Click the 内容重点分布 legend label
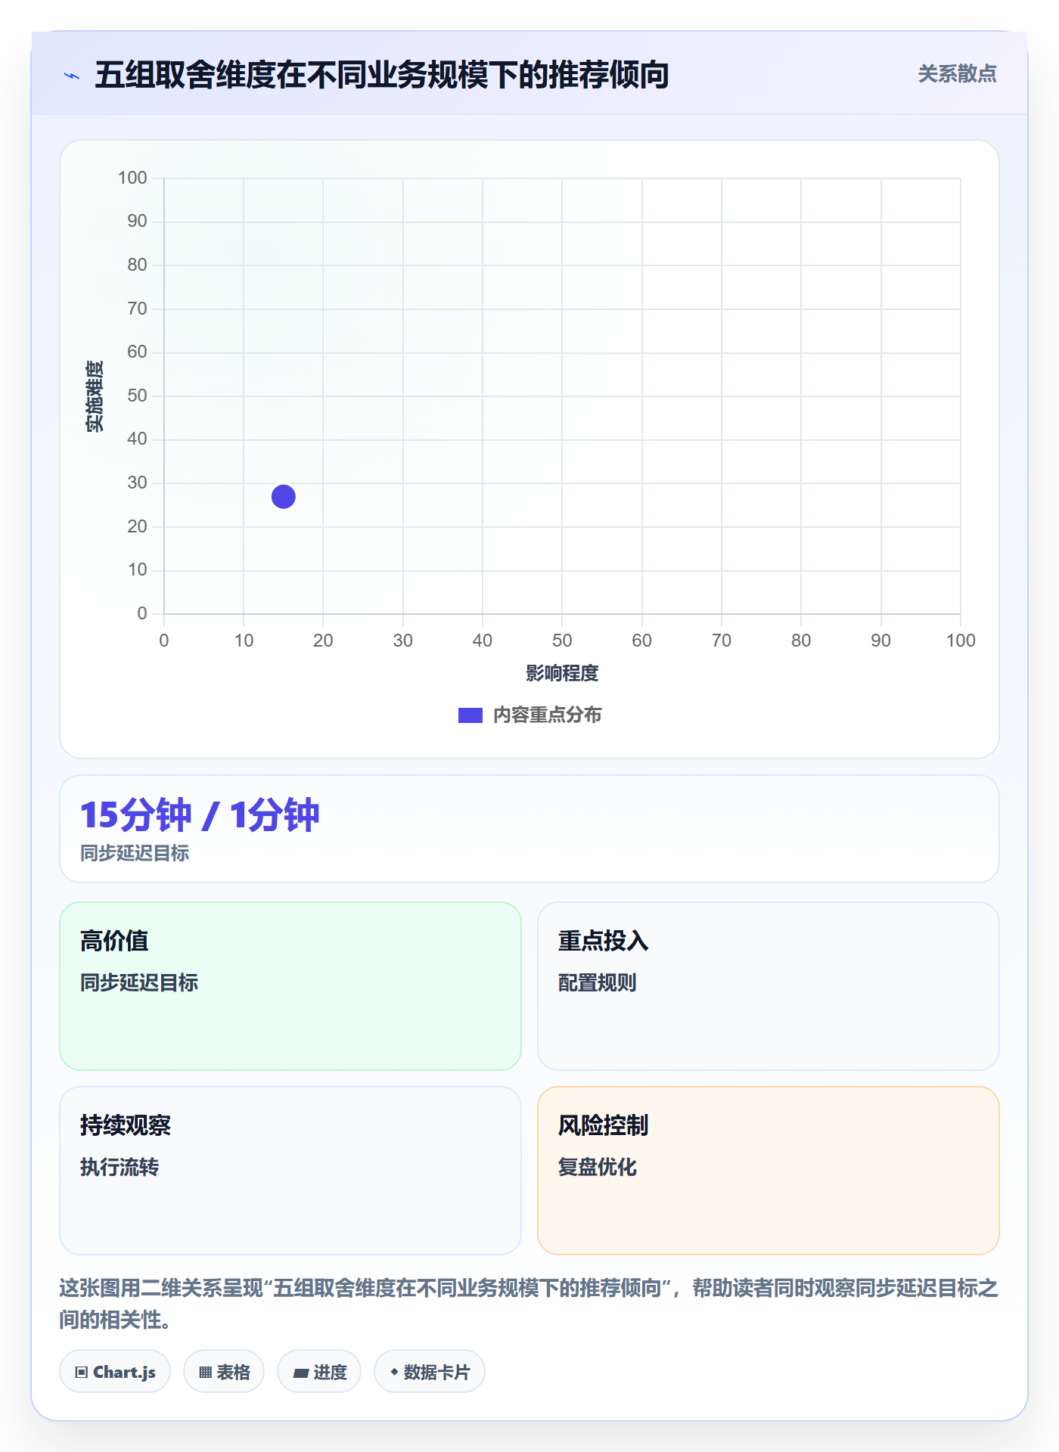Image resolution: width=1059 pixels, height=1452 pixels. coord(547,715)
